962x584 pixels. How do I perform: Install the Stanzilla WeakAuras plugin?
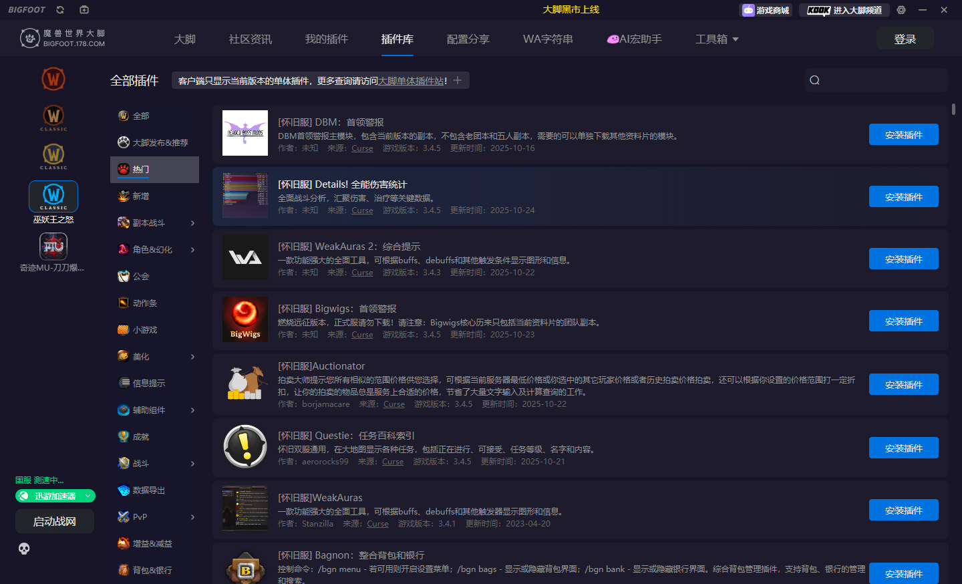(x=904, y=510)
